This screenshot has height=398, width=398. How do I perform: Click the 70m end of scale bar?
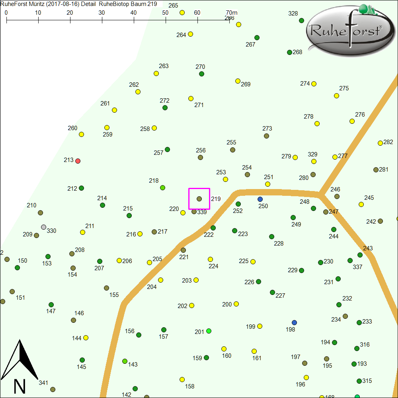click(x=229, y=19)
